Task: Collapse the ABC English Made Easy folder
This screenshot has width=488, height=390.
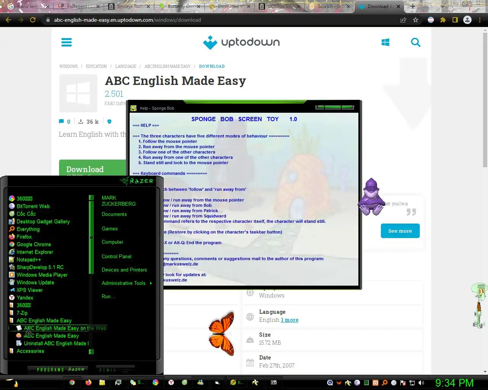Action: point(44,320)
